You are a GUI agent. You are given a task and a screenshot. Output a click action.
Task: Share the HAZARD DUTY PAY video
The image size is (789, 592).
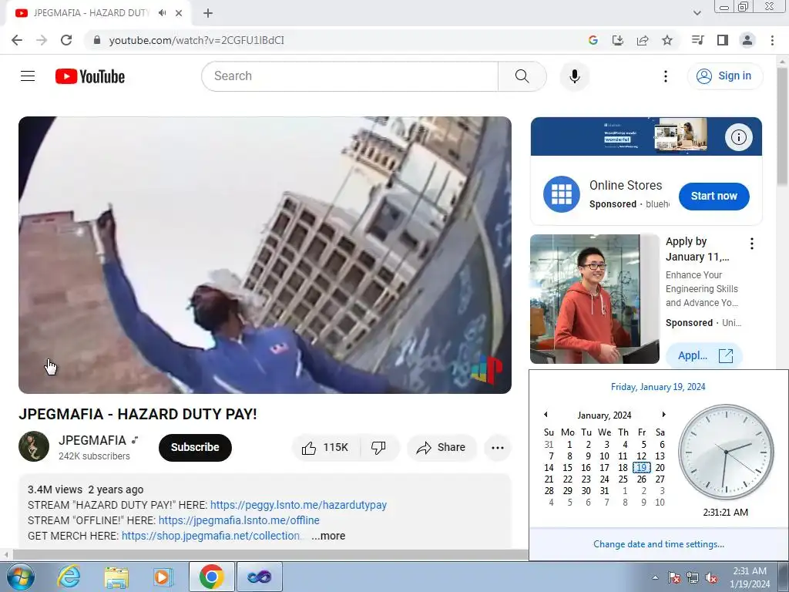[442, 448]
